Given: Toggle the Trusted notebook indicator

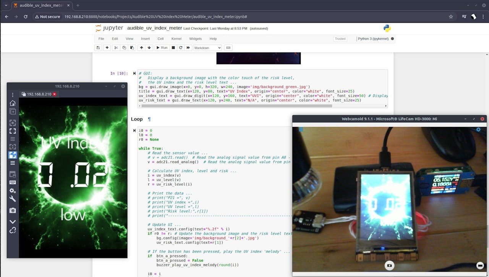Looking at the screenshot, I should pos(340,39).
